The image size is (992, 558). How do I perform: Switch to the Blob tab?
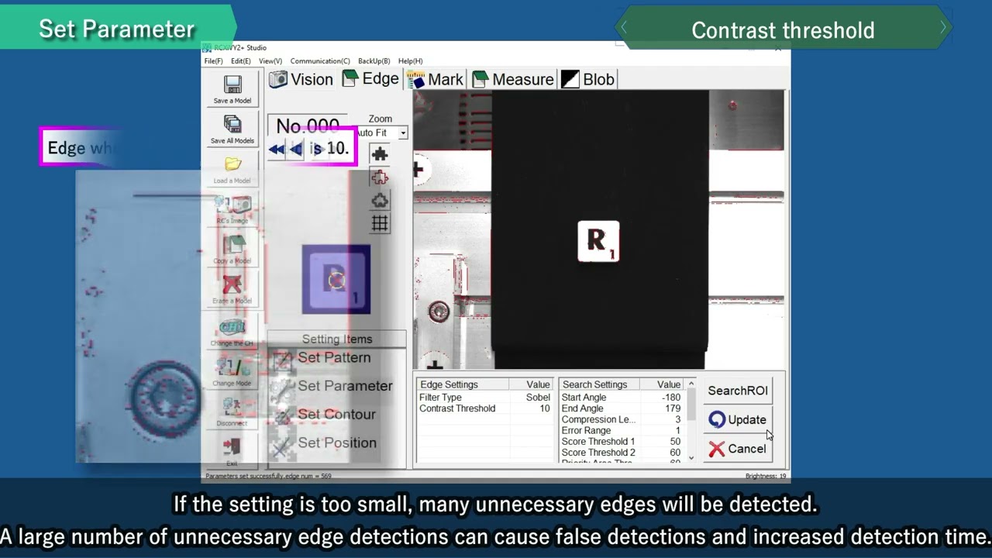point(588,79)
